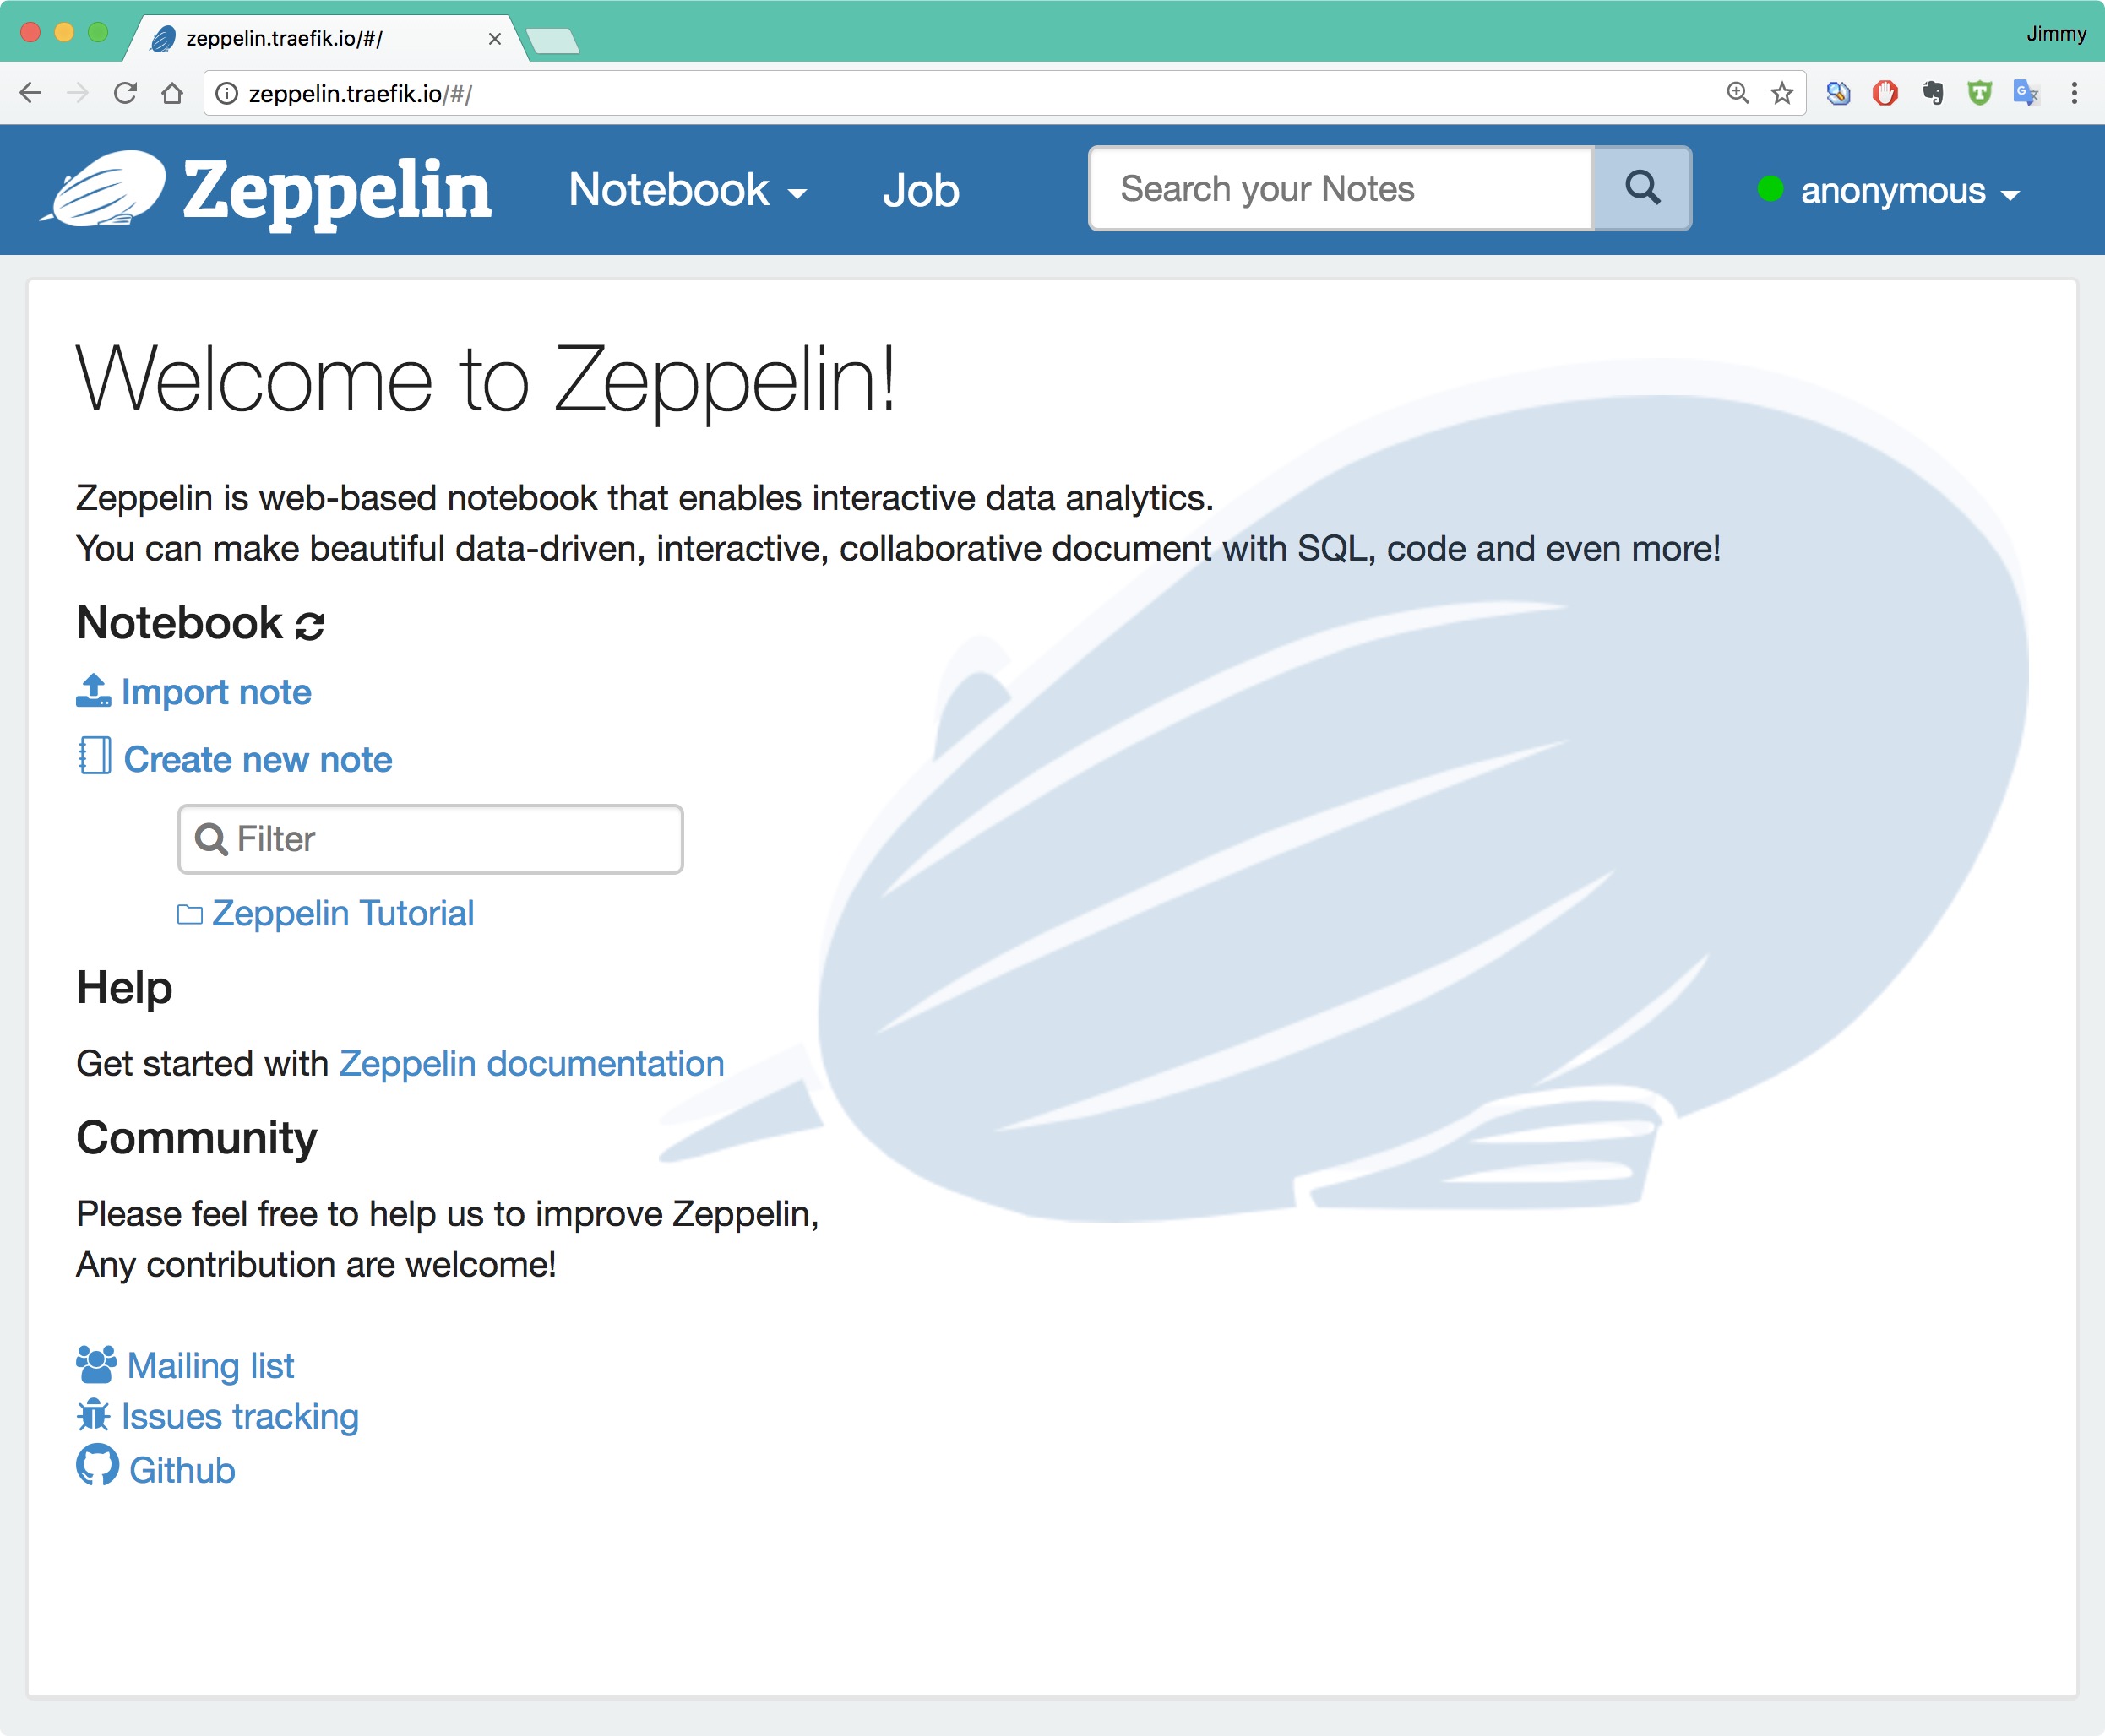Open the Job menu item
Image resolution: width=2105 pixels, height=1736 pixels.
click(x=923, y=191)
